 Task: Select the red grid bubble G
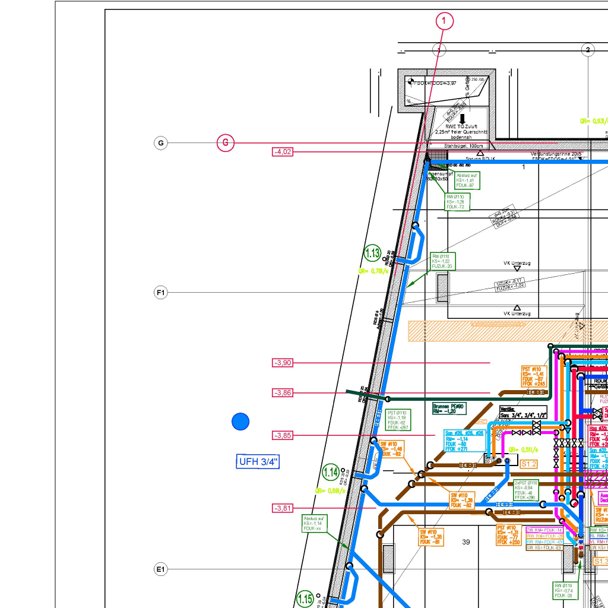tap(225, 143)
